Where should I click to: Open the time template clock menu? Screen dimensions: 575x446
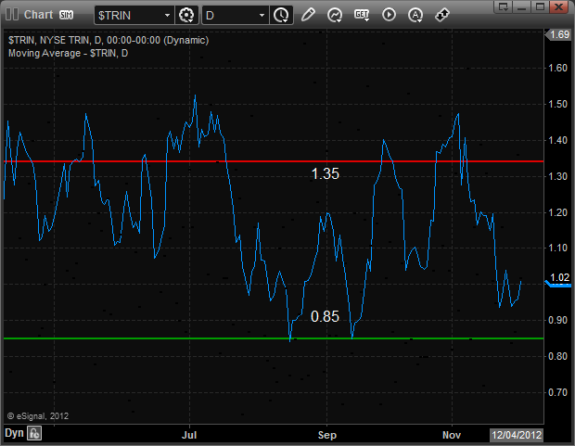pyautogui.click(x=282, y=16)
